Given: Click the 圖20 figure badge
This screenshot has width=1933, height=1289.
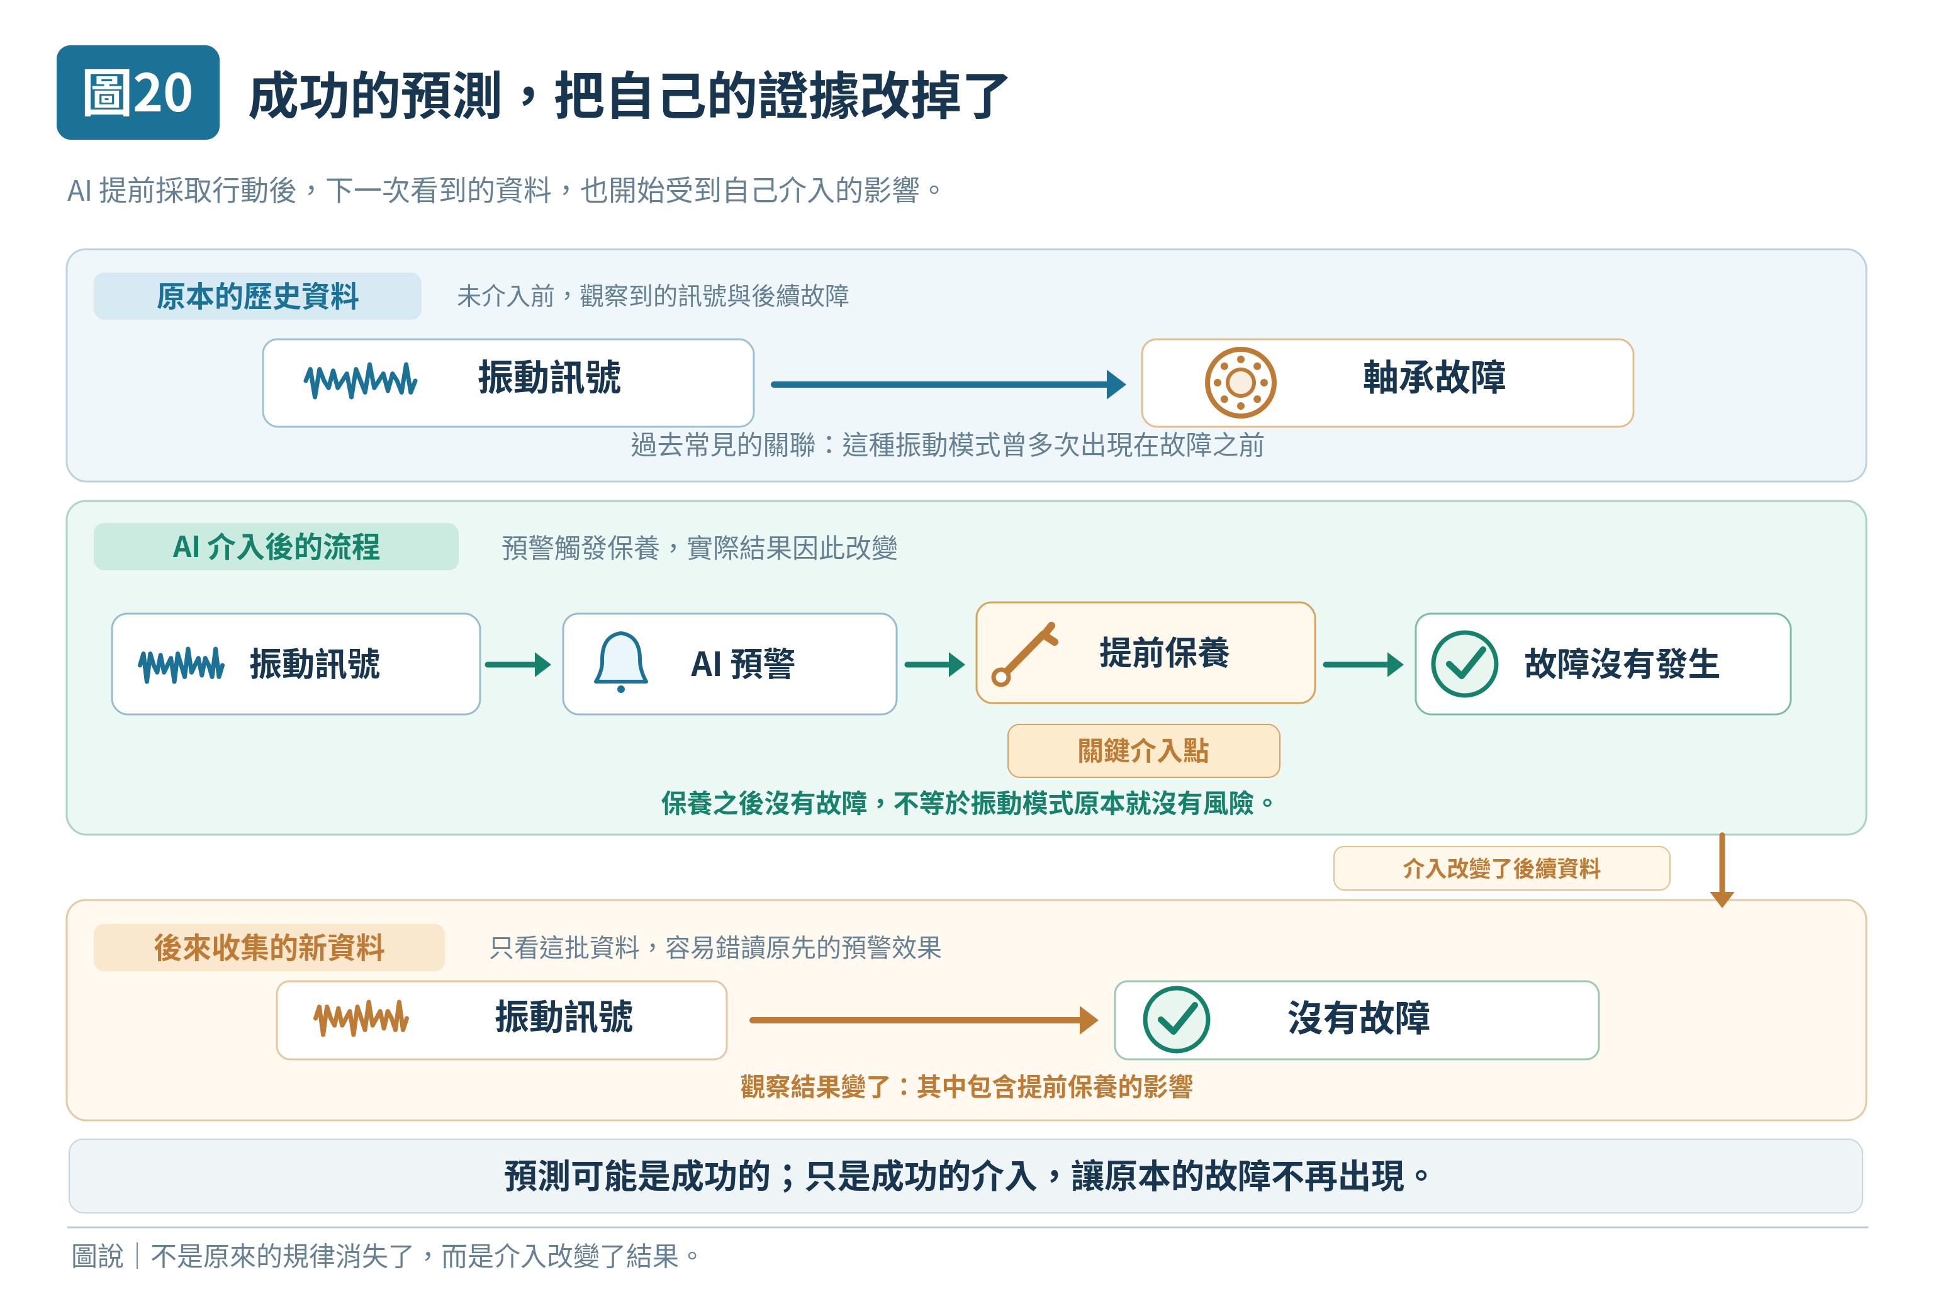Looking at the screenshot, I should pos(138,92).
